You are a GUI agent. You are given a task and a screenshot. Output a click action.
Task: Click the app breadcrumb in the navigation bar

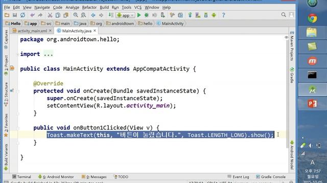(x=31, y=23)
